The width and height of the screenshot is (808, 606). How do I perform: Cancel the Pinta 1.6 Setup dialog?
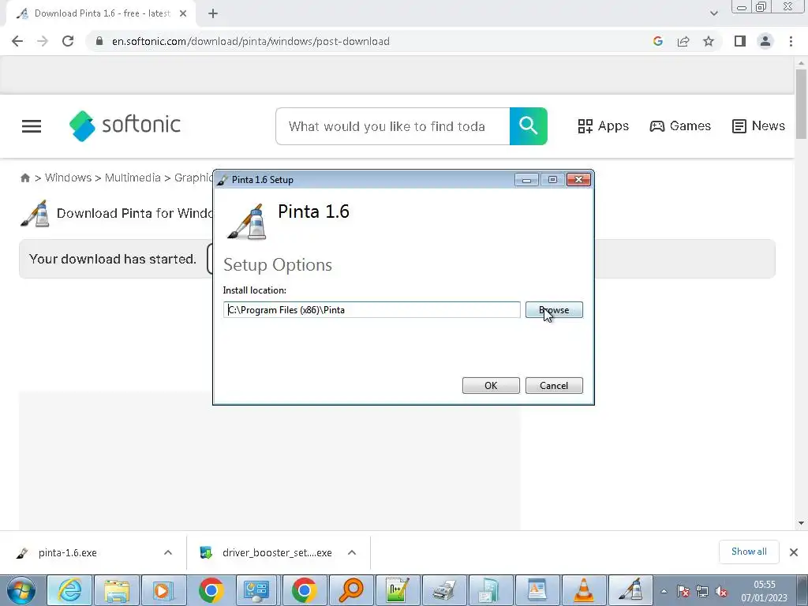click(554, 385)
